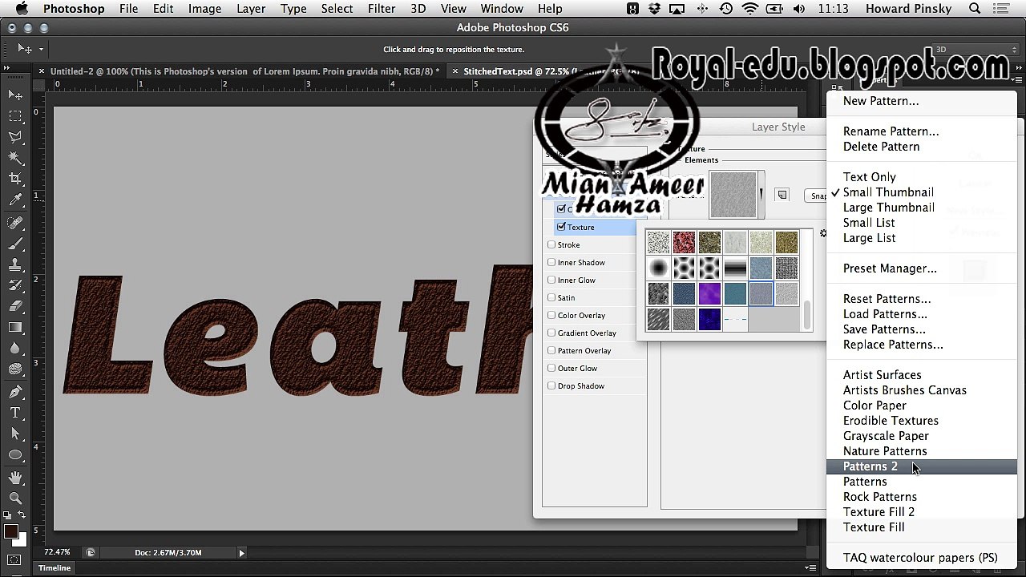Select the Eyedropper tool
This screenshot has height=577, width=1026.
click(15, 200)
